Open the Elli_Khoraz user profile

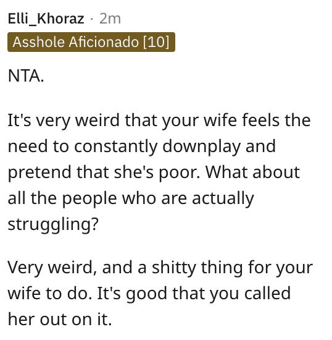tap(46, 19)
